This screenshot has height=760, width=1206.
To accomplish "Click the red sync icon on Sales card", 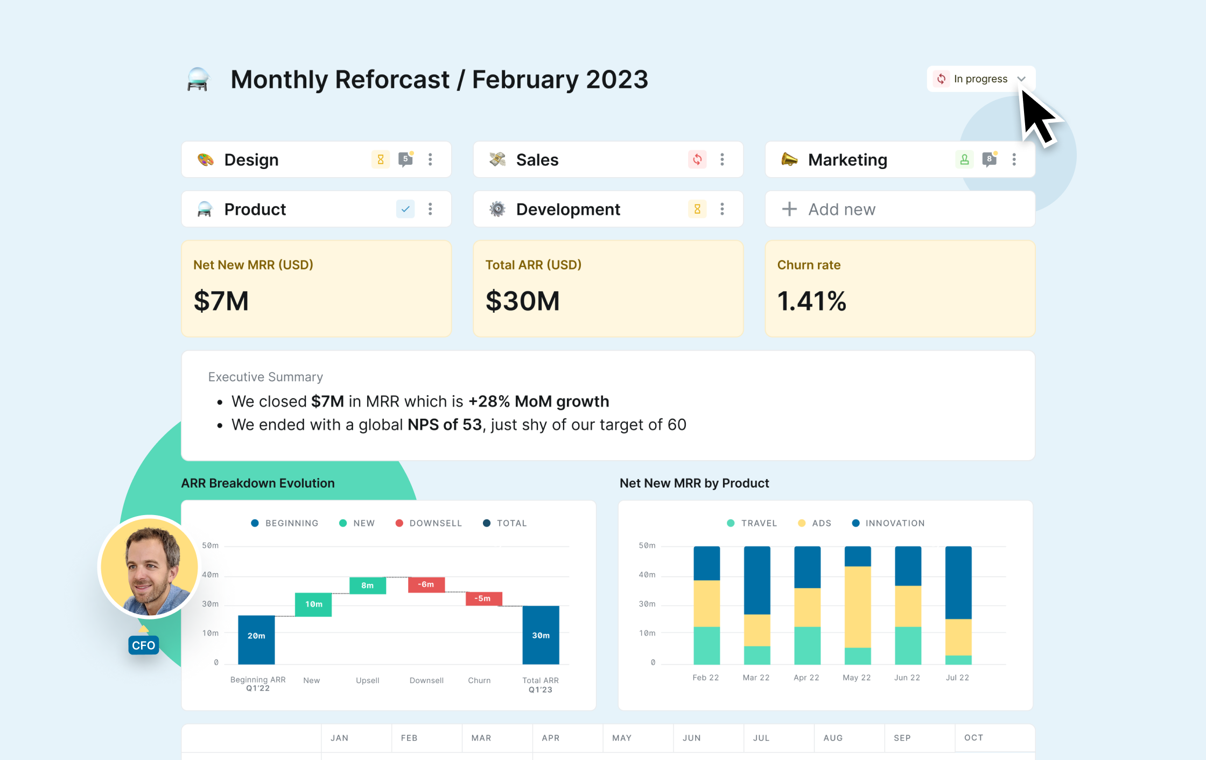I will tap(697, 159).
